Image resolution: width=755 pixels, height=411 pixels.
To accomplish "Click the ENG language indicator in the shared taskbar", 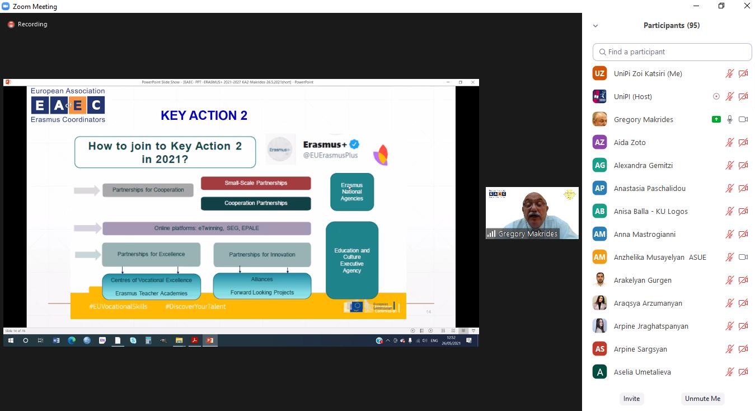I will (434, 340).
